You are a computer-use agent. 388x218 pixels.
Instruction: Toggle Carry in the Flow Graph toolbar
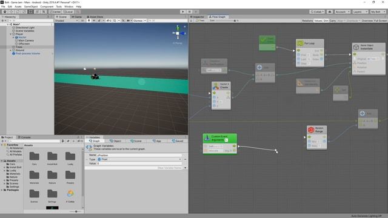[333, 21]
